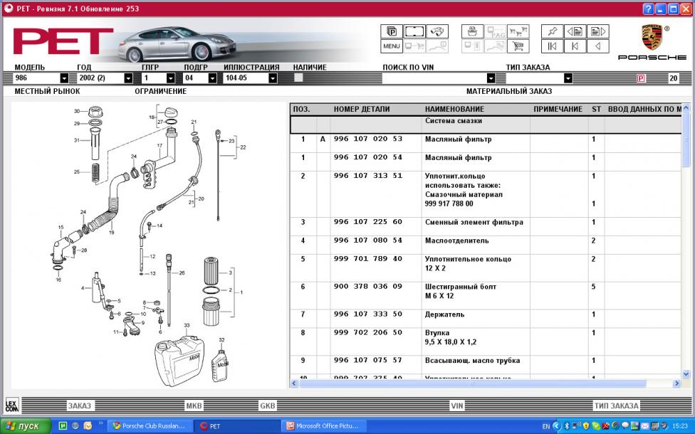695x434 pixels.
Task: Click the Шестигранный болт part name
Action: click(x=461, y=287)
